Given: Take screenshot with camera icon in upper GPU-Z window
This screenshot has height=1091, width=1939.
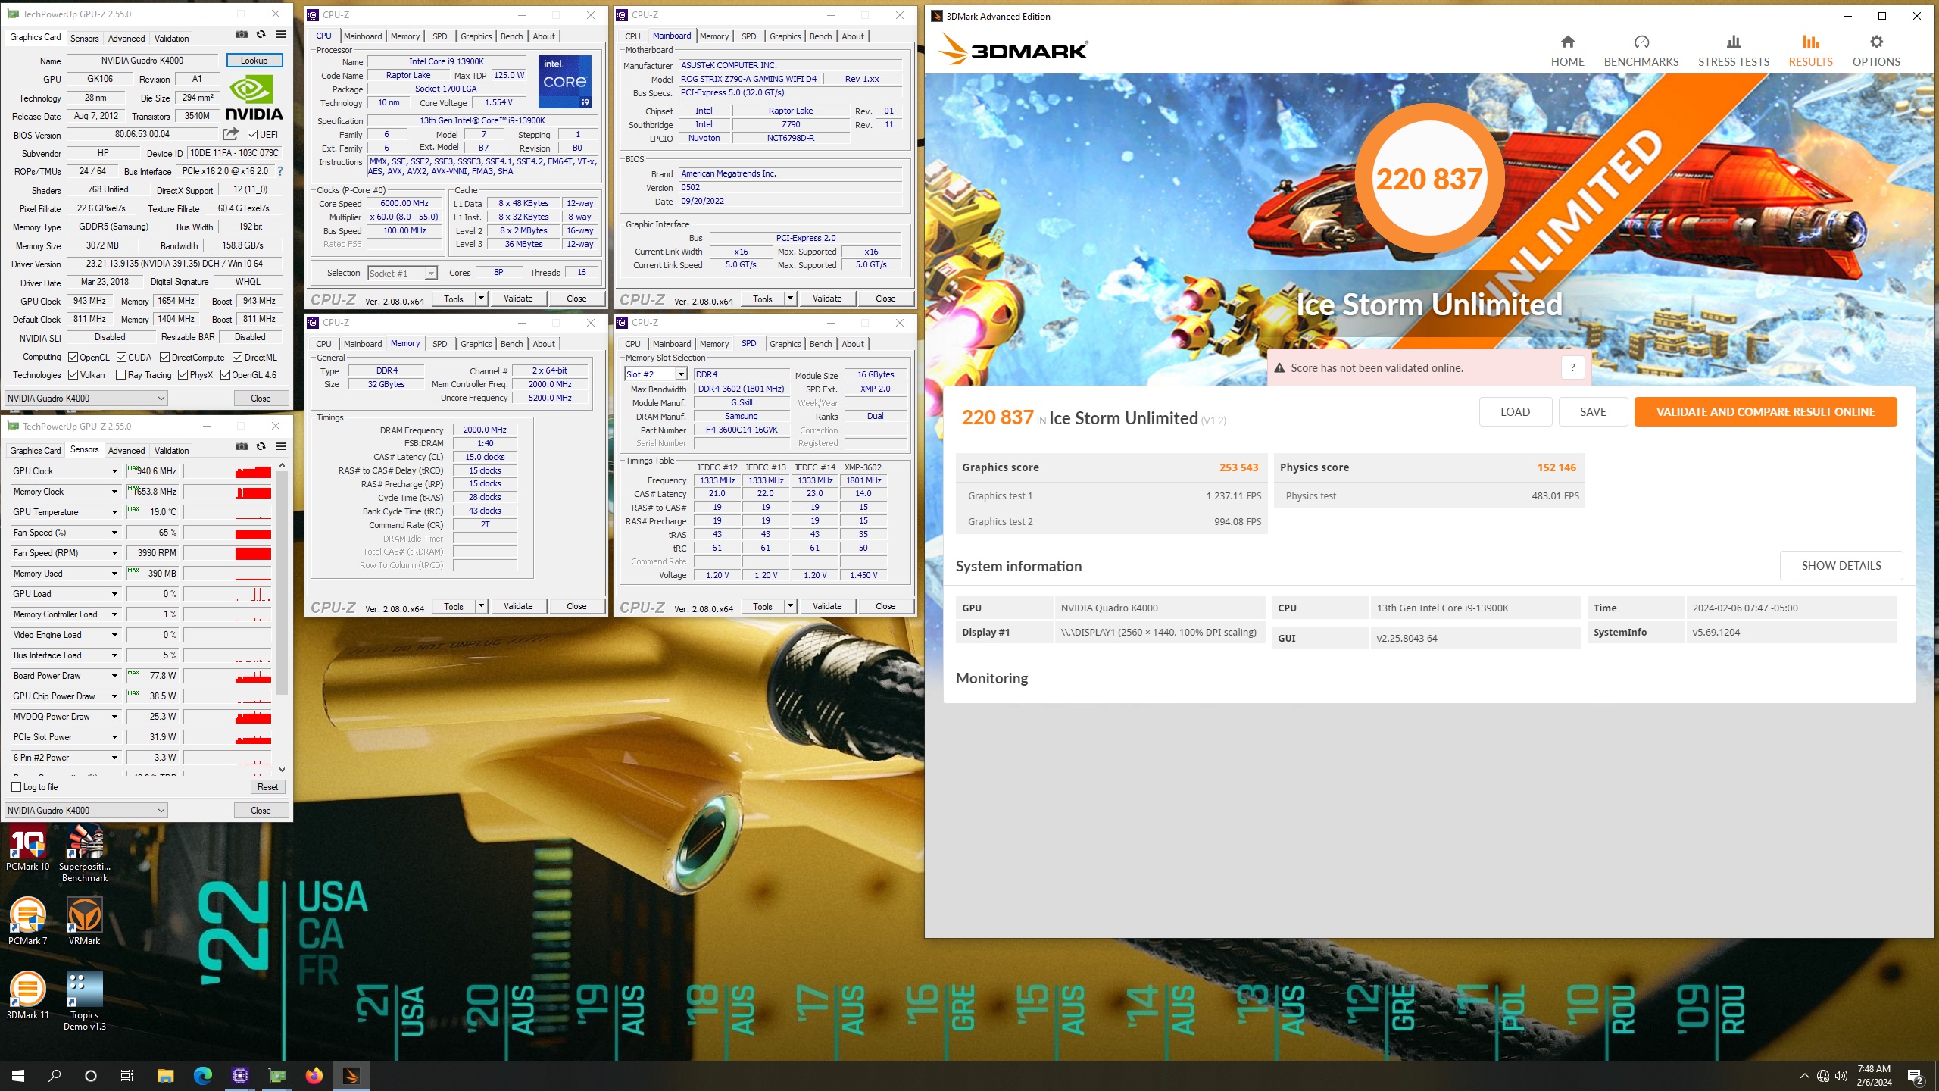Looking at the screenshot, I should pyautogui.click(x=241, y=34).
